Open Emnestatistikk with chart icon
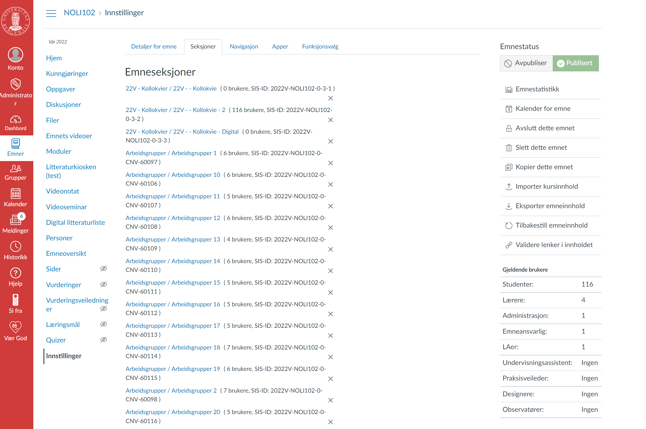 coord(550,89)
